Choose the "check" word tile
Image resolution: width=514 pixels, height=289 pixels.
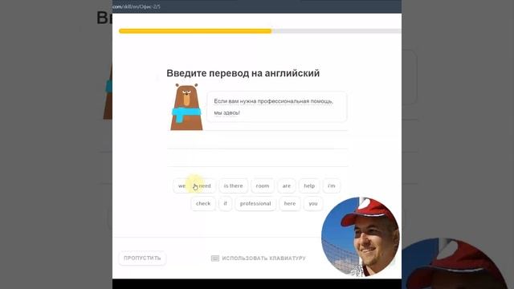tap(203, 203)
